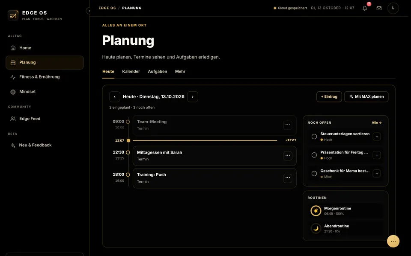The height and width of the screenshot is (256, 411).
Task: Open the Training: Push appointment card
Action: [x=214, y=178]
